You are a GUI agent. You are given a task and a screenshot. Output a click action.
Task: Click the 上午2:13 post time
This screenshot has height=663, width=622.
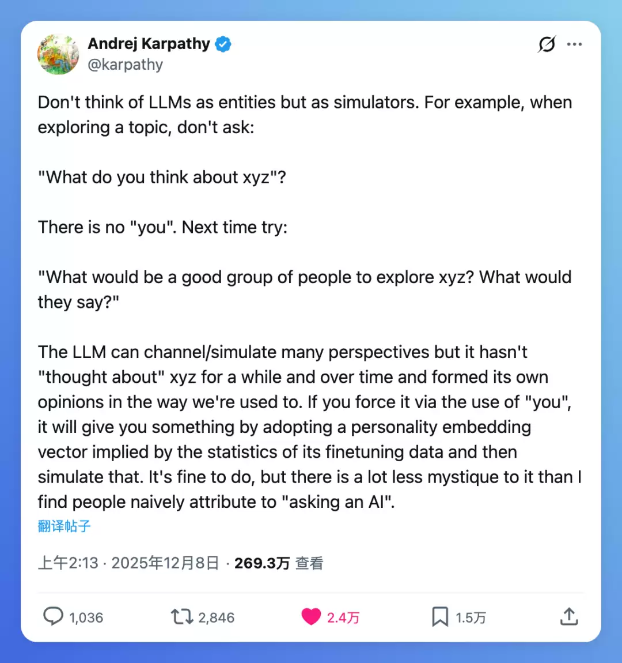tap(68, 563)
